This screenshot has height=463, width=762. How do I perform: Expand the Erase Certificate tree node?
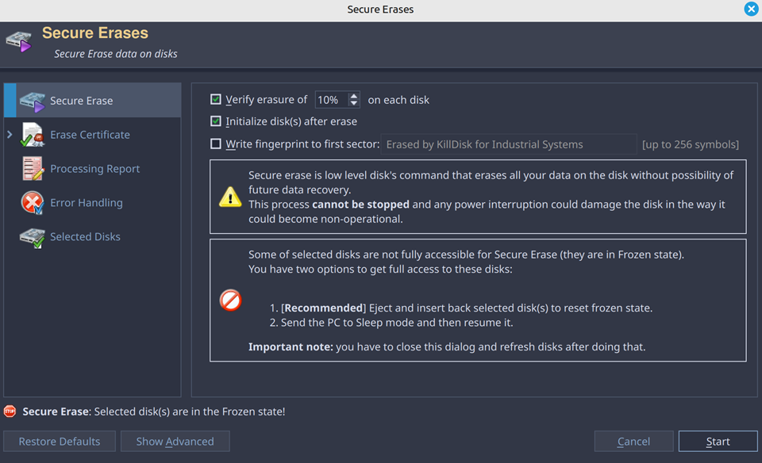tap(10, 135)
